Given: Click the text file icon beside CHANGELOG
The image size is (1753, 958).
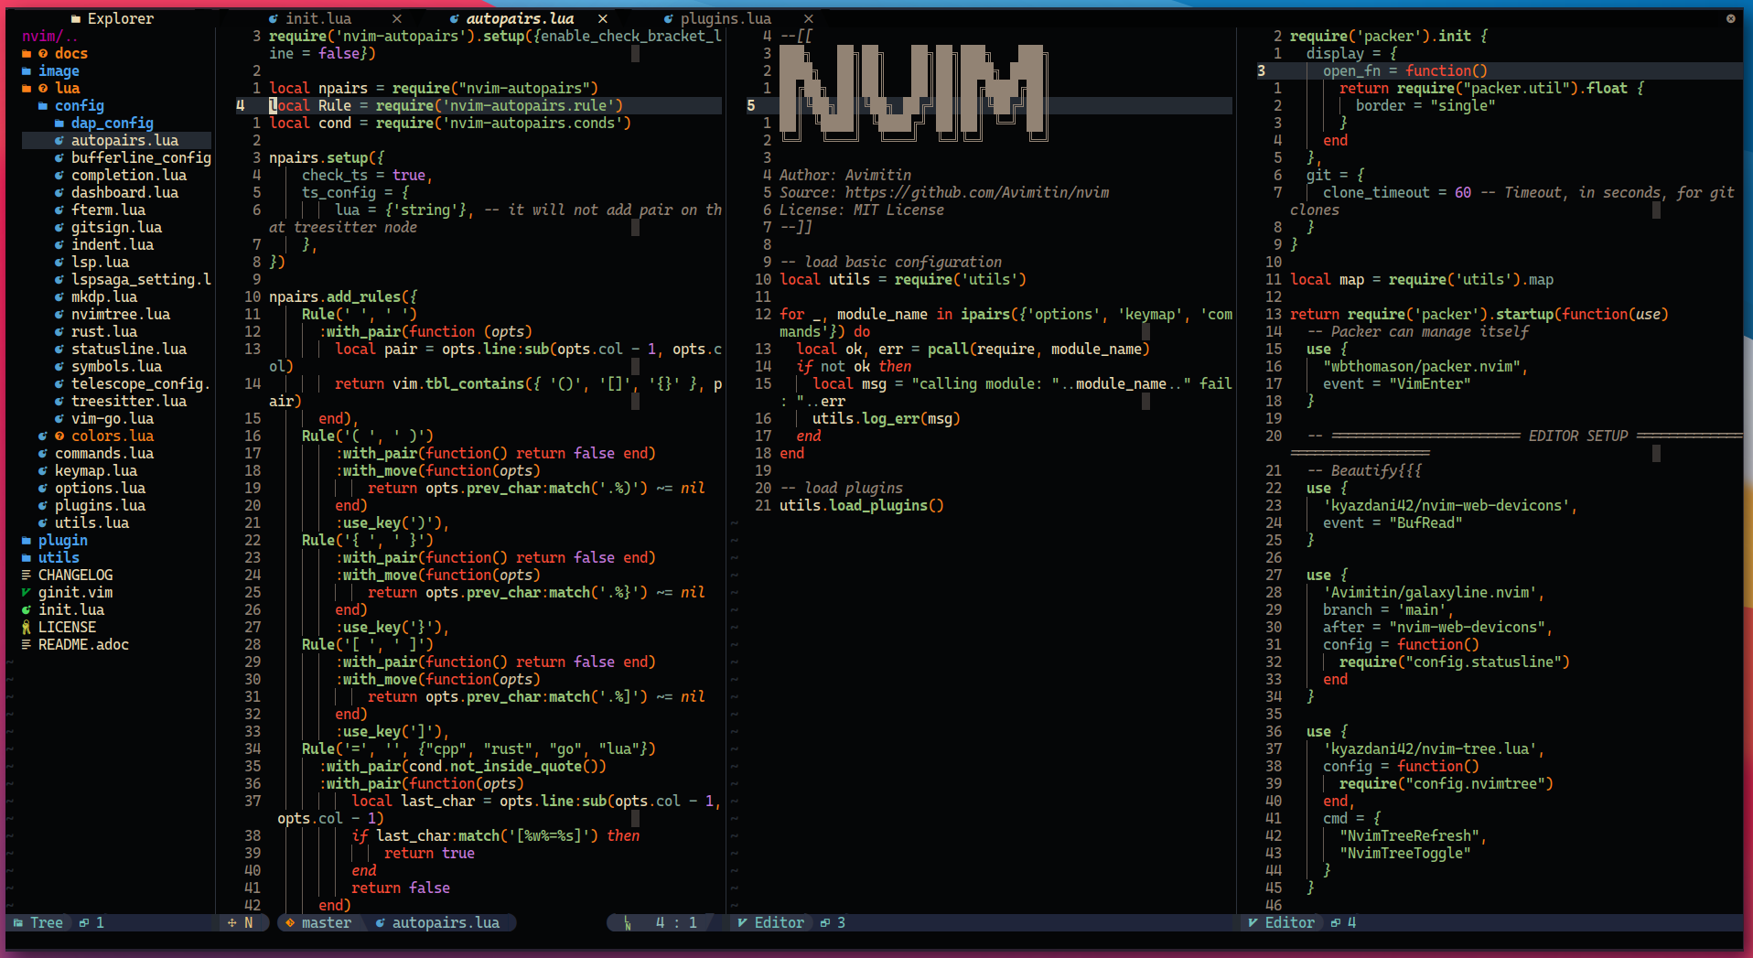Looking at the screenshot, I should [x=27, y=575].
